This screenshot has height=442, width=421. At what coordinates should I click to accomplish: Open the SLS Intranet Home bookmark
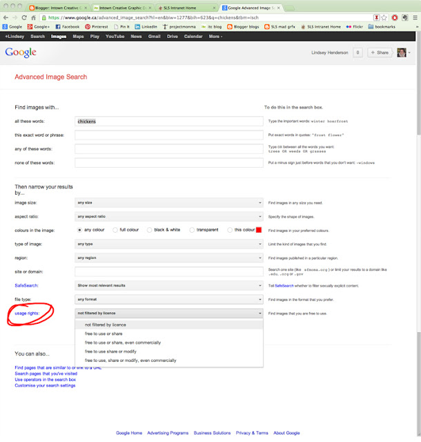(x=321, y=27)
